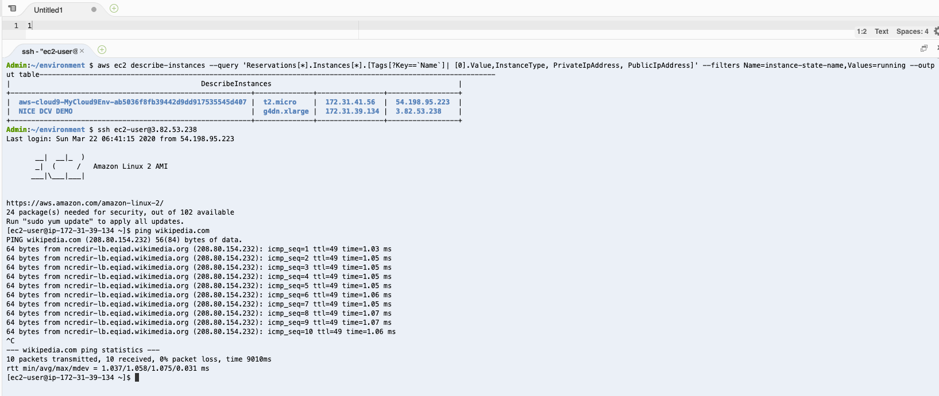Click the Last login: Sun Mar 22 line

(x=120, y=139)
